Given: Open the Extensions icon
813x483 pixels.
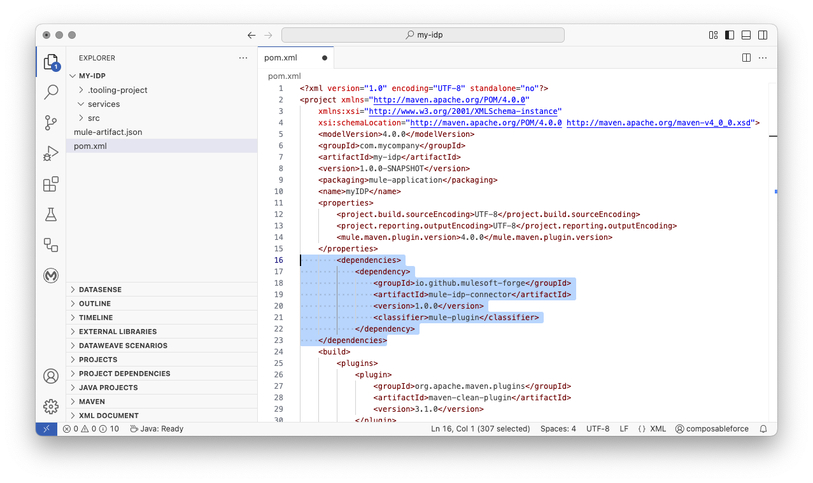Looking at the screenshot, I should [50, 183].
